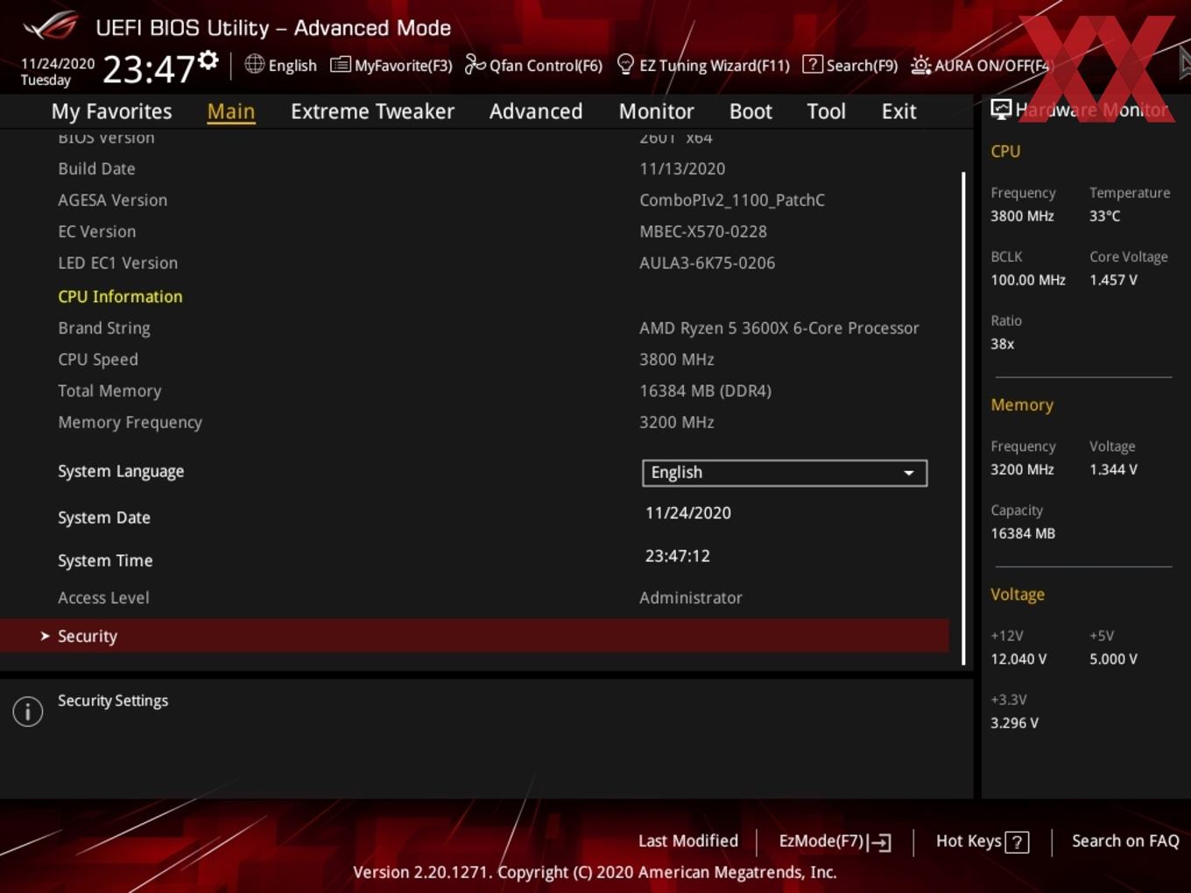The width and height of the screenshot is (1191, 893).
Task: Click the globe language icon
Action: pyautogui.click(x=254, y=64)
